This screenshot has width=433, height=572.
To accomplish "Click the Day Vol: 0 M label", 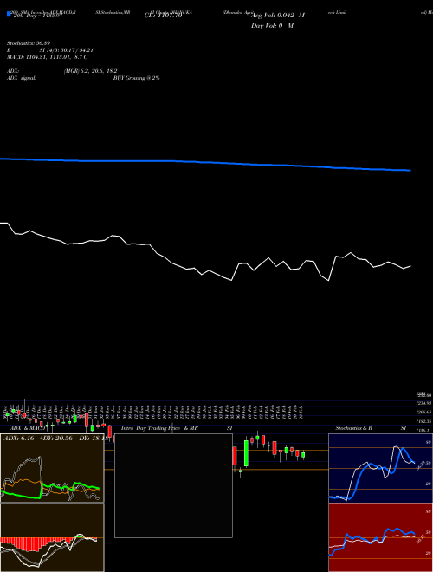I will click(272, 25).
